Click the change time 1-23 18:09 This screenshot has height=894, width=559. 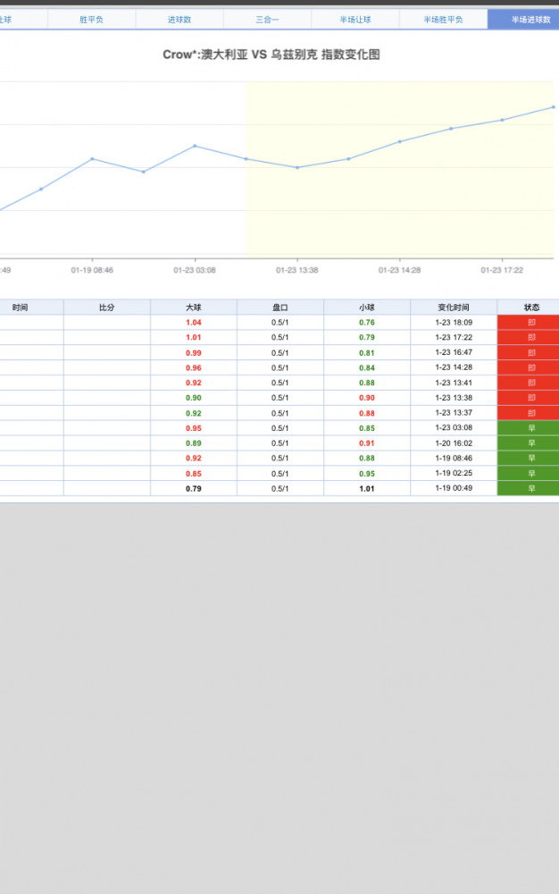(454, 323)
